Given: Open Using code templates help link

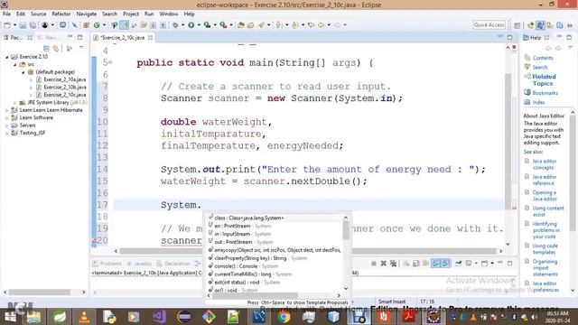Looking at the screenshot, I should (545, 249).
